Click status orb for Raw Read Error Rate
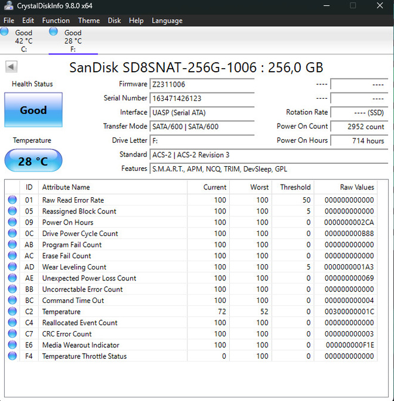The height and width of the screenshot is (401, 394). point(13,200)
